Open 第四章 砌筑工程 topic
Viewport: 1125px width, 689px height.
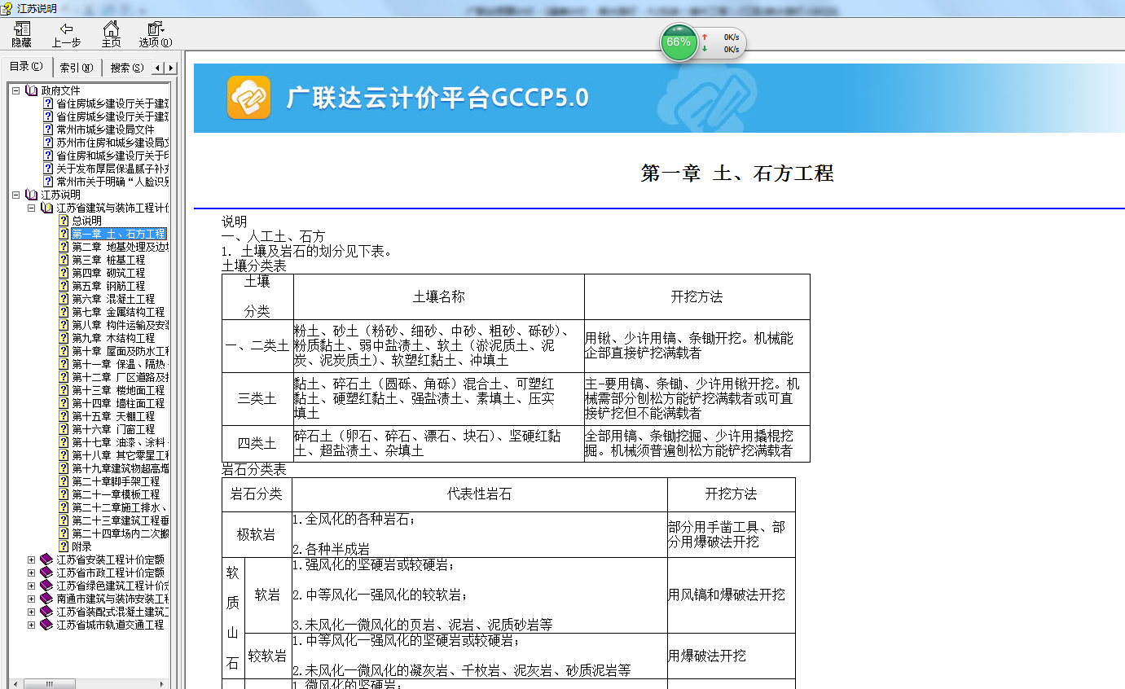coord(108,273)
